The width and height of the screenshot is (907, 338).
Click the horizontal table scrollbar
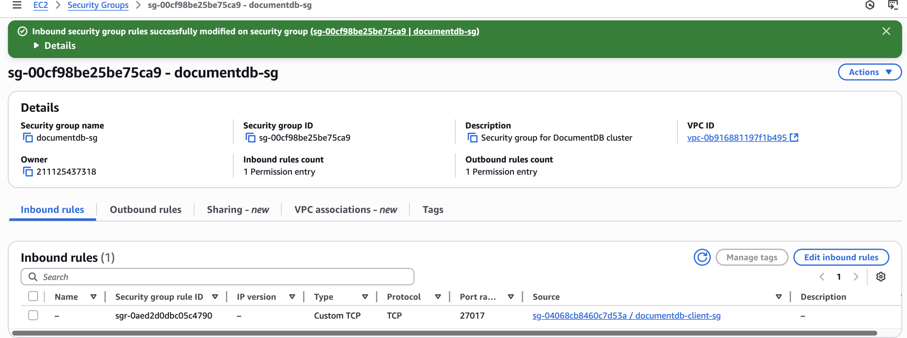(444, 333)
